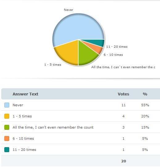The width and height of the screenshot is (160, 167).
Task: Click the orange 6 - 10 times swatch
Action: point(7,138)
